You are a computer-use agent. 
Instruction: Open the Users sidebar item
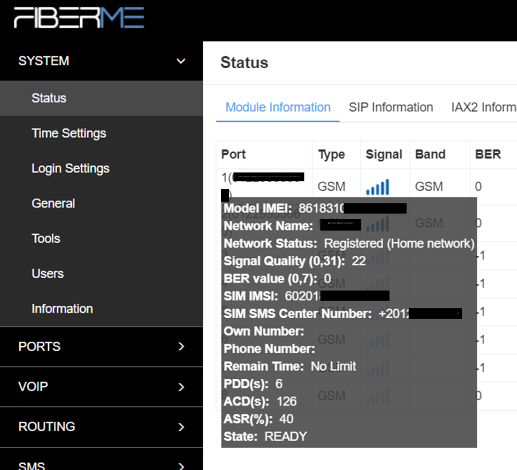[x=102, y=274]
